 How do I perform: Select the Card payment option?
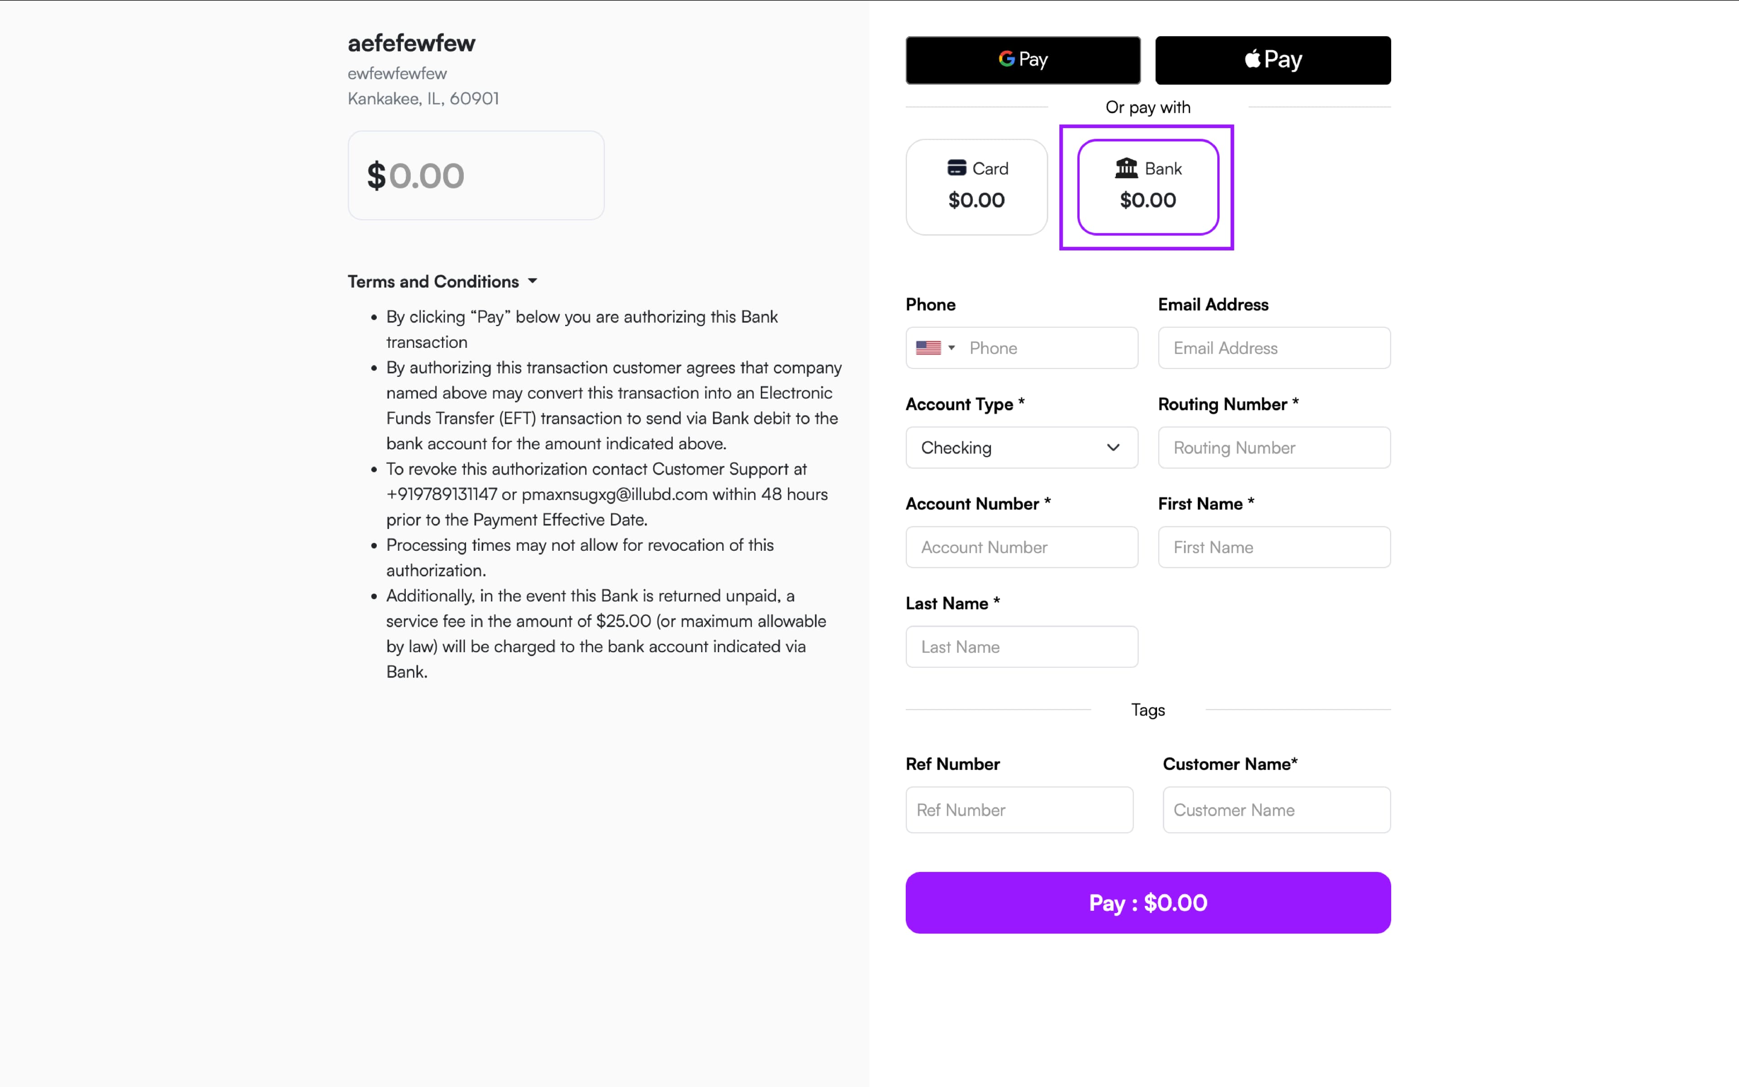tap(976, 187)
